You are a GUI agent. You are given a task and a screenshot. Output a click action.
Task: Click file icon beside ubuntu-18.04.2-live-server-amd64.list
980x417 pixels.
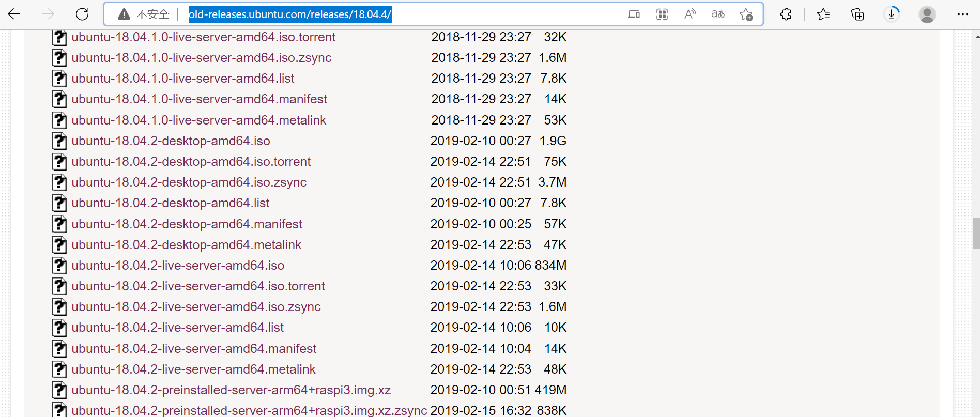[59, 328]
